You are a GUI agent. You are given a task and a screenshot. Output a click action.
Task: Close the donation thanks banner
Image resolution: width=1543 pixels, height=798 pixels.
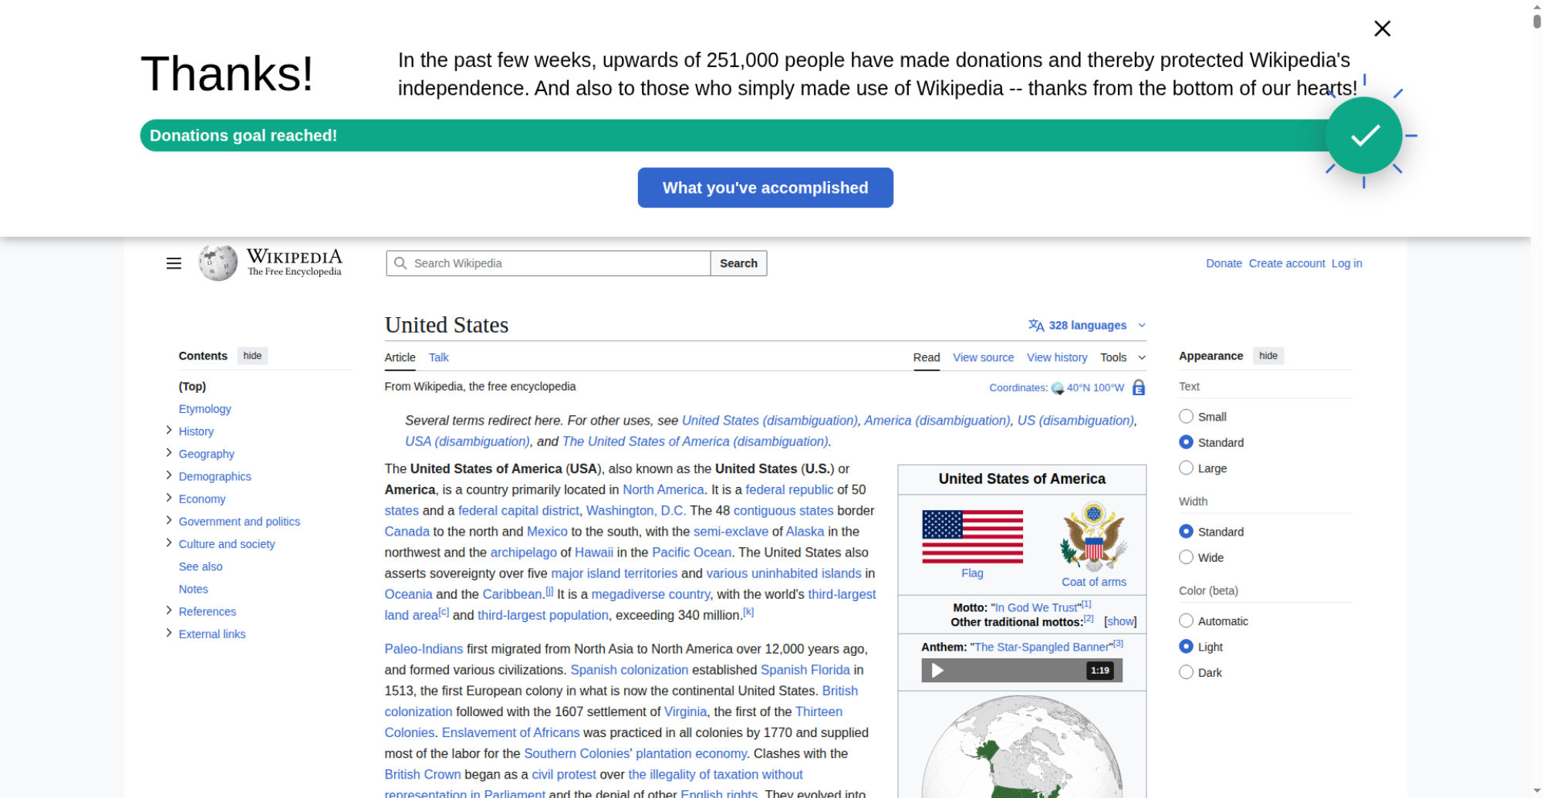[x=1382, y=29]
